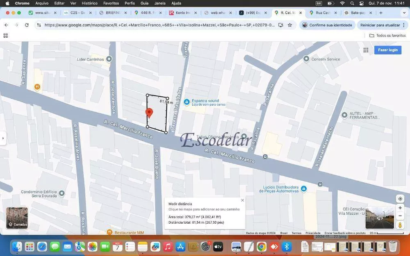Click the 'Distância total: 81,54 m' text
The width and height of the screenshot is (410, 256).
(196, 222)
